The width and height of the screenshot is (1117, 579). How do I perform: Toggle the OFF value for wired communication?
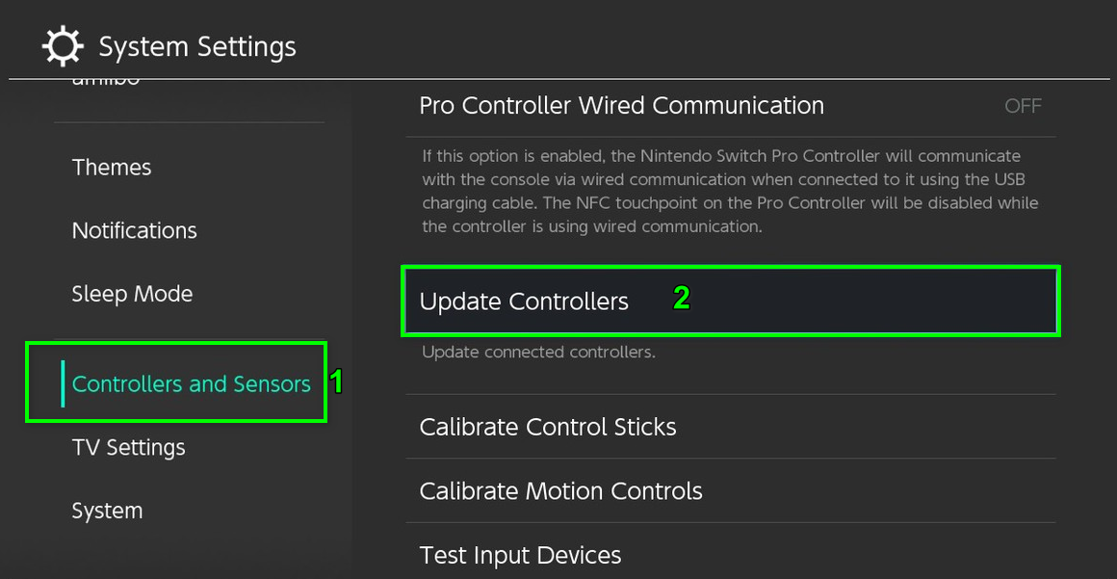(x=1023, y=106)
